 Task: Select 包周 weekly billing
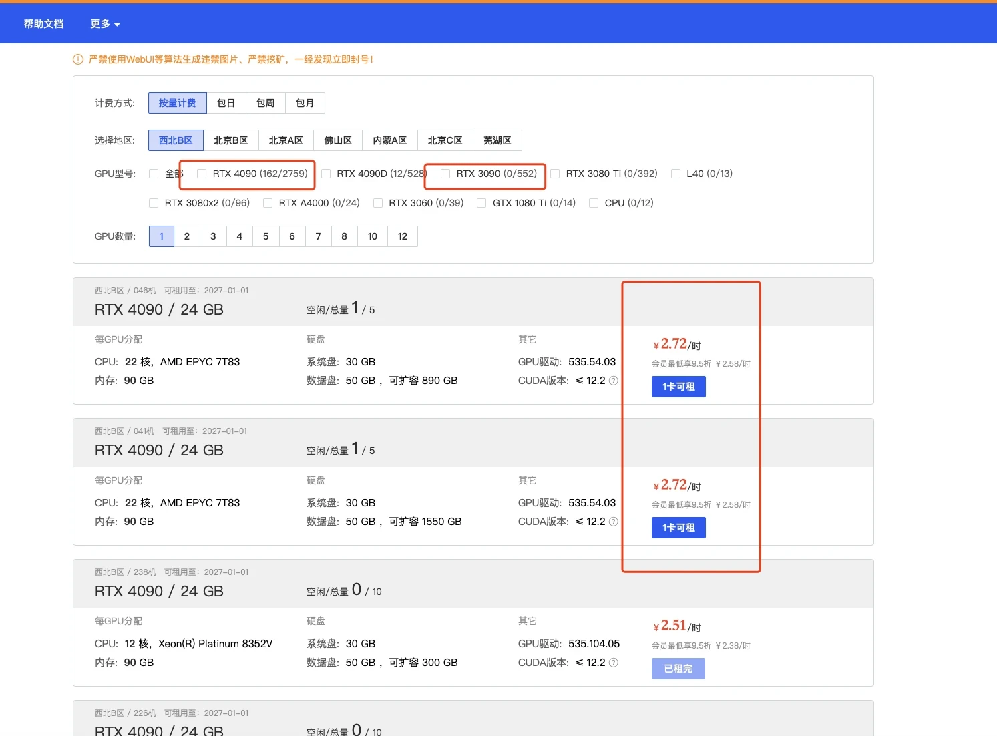pyautogui.click(x=266, y=103)
